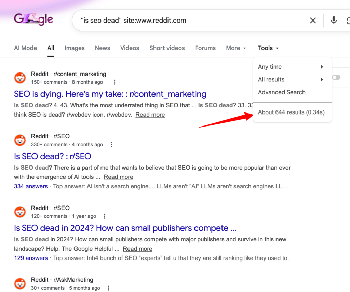350x292 pixels.
Task: Click the Google logo
Action: (x=33, y=19)
